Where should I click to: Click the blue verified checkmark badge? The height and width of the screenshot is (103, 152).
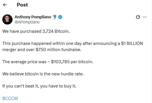tap(60, 17)
